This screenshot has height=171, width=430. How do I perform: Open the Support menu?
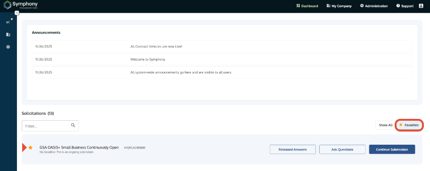pos(405,6)
